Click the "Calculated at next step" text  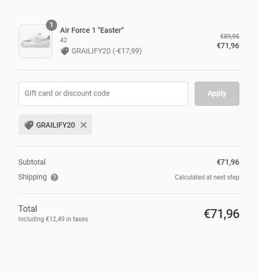click(x=207, y=177)
